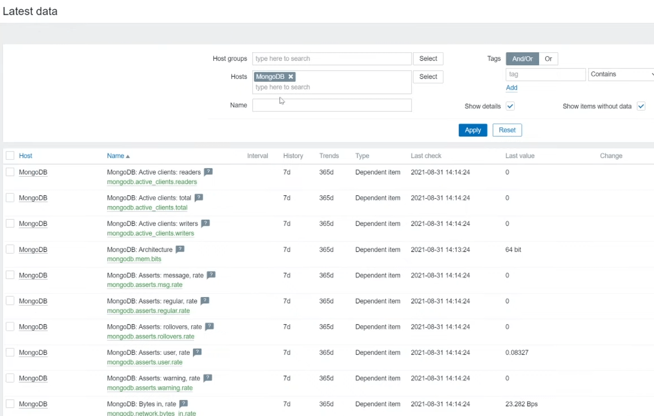
Task: Click the Change column header
Action: tap(611, 156)
